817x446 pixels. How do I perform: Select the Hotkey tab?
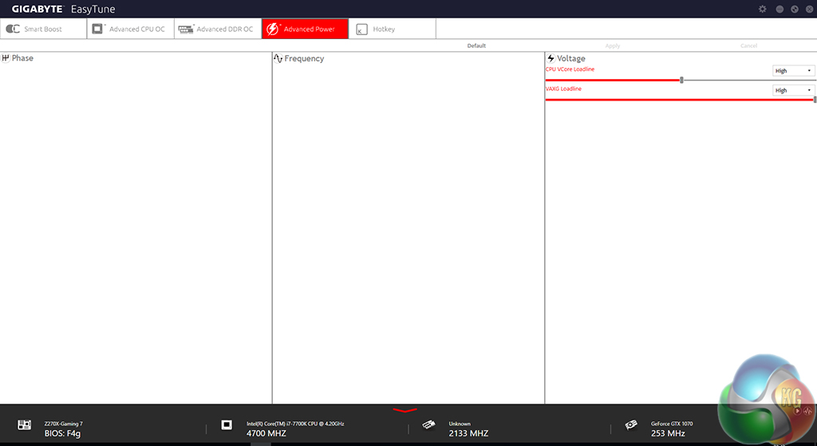click(x=383, y=30)
